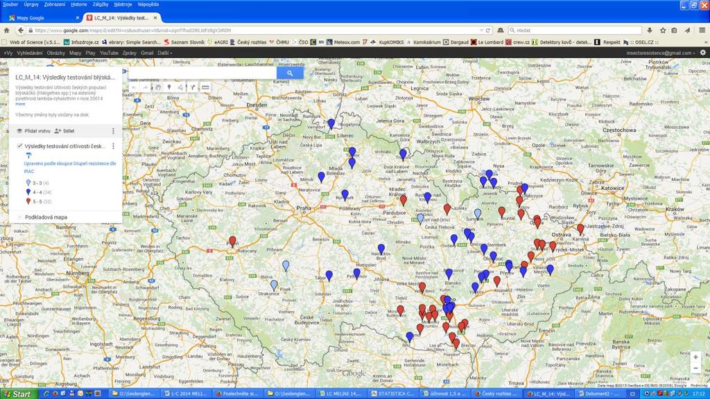This screenshot has height=399, width=710.
Task: Select the measure distance ruler tool
Action: [205, 87]
